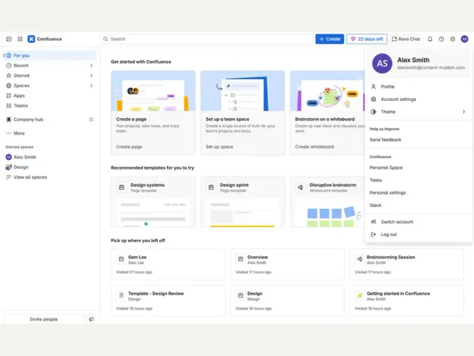The image size is (474, 356).
Task: Click the 'Pick up where you left off' heading
Action: (x=138, y=241)
